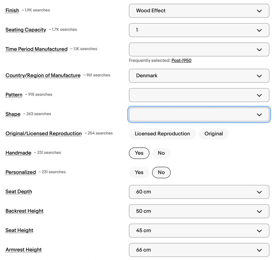
Task: Choose the Original option
Action: 213,134
